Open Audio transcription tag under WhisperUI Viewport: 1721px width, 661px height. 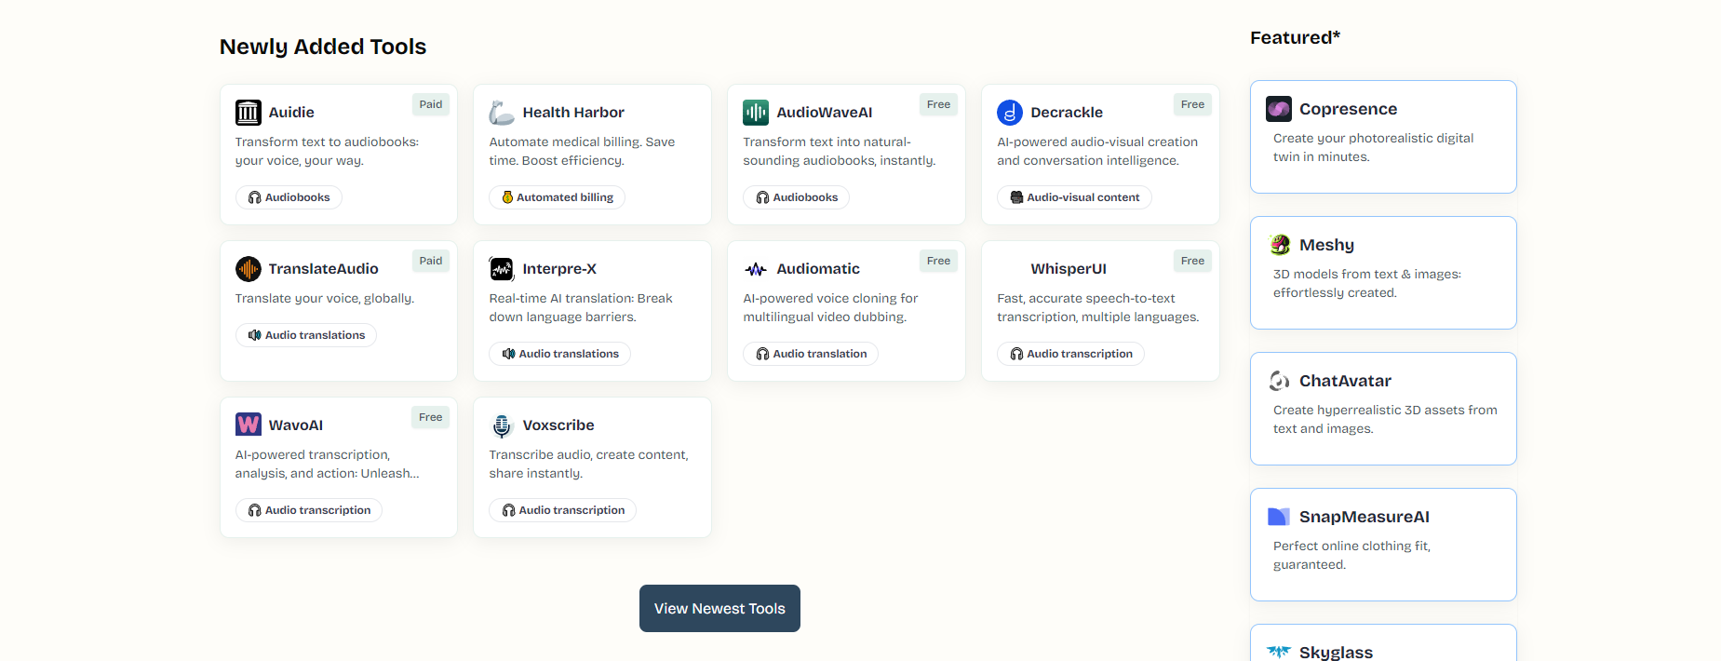click(x=1071, y=354)
